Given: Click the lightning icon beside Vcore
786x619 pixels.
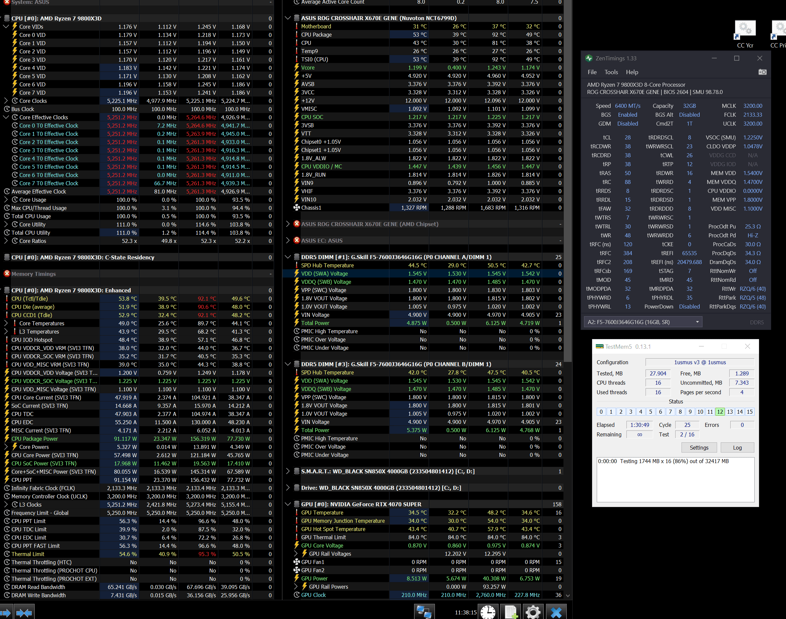Looking at the screenshot, I should coord(296,68).
